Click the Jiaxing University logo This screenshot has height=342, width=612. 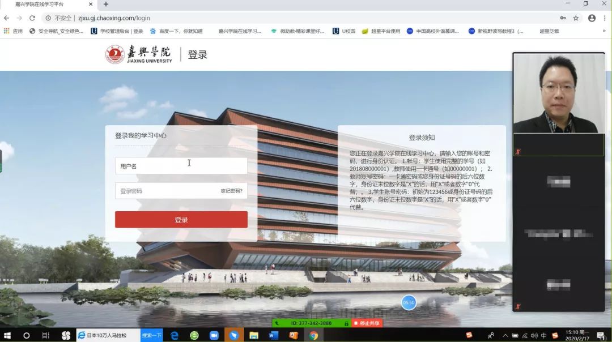click(x=139, y=54)
